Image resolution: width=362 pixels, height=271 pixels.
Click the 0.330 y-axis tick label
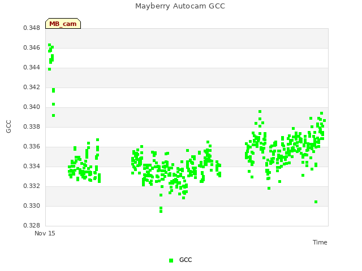pyautogui.click(x=32, y=206)
